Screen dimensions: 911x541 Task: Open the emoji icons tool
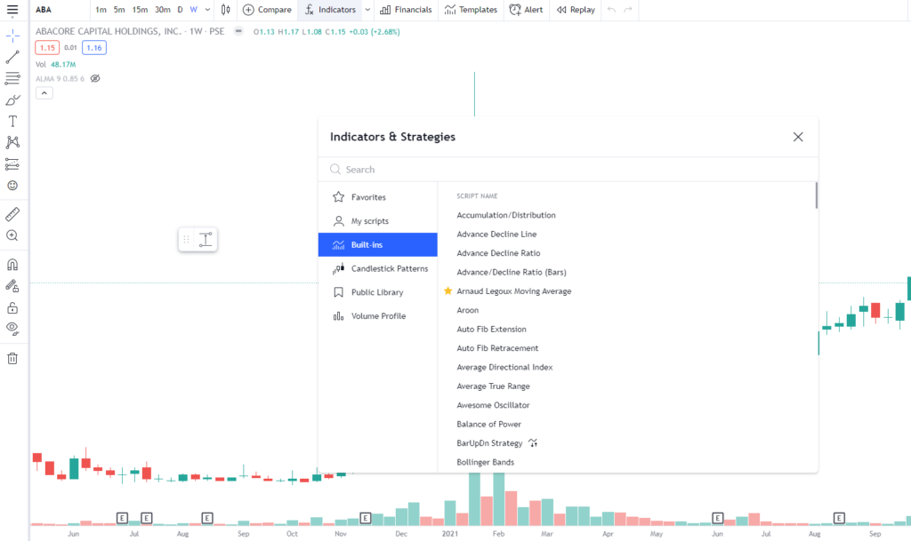point(12,186)
